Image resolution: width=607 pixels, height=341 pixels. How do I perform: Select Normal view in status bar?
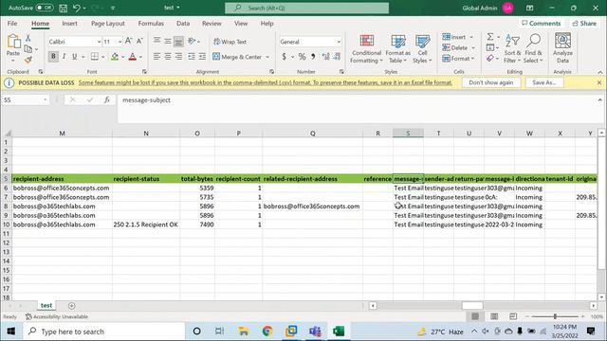coord(475,316)
